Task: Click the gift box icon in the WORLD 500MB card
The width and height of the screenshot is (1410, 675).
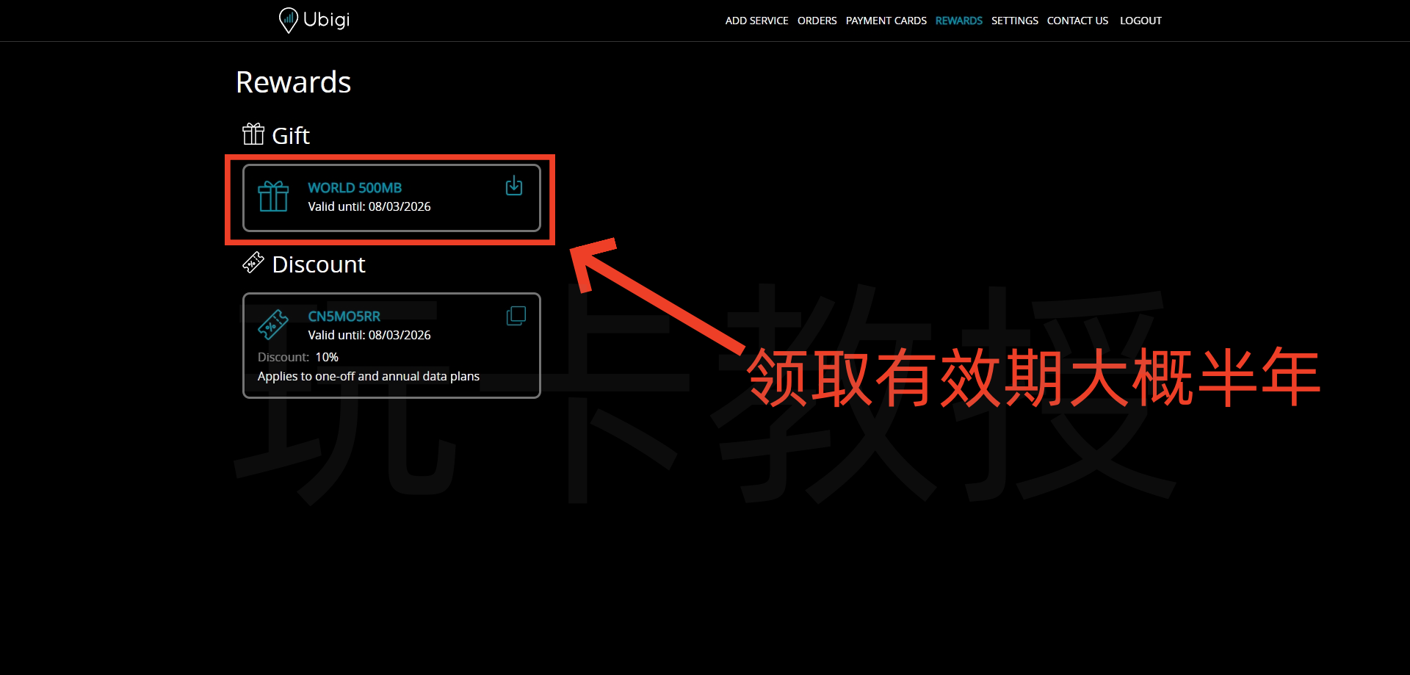Action: coord(273,197)
